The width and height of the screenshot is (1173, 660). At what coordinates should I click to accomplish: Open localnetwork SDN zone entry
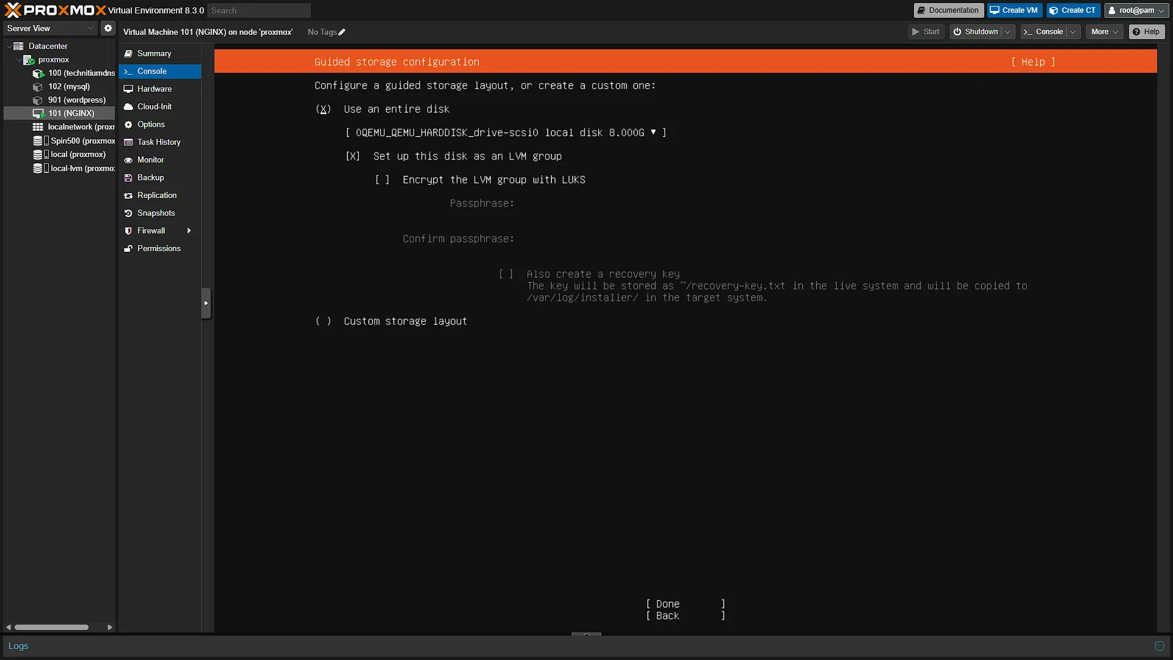tap(73, 127)
